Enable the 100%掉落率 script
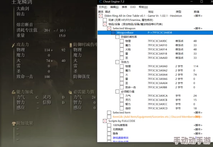This screenshot has height=147, width=213. click(109, 125)
